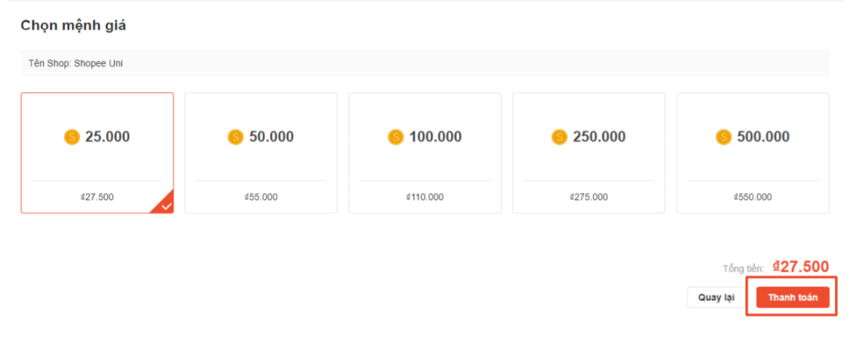This screenshot has height=338, width=862.
Task: Click the coin icon beside 50.000
Action: (x=235, y=138)
